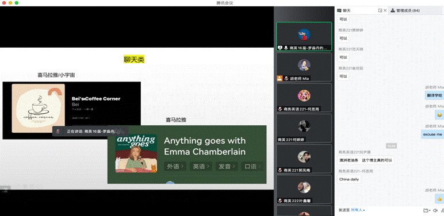Click the 发音 category tag
The image size is (444, 216).
226,167
